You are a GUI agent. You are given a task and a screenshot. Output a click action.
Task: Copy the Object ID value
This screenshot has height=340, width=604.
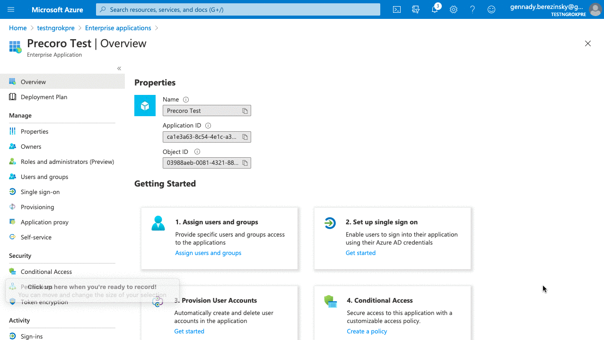pos(245,163)
